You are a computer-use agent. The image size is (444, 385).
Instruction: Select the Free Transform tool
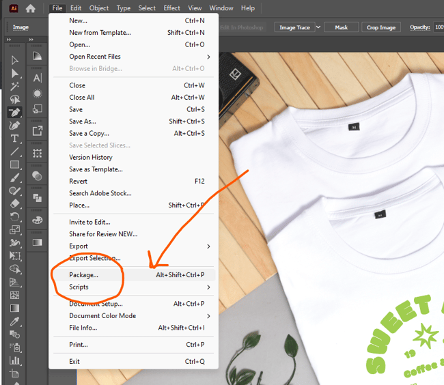pyautogui.click(x=15, y=256)
